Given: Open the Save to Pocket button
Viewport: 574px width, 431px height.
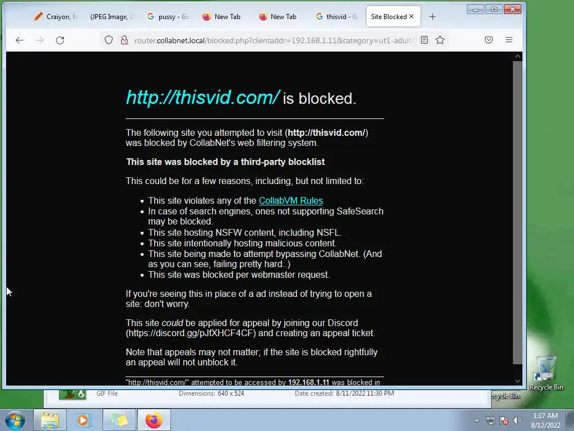Looking at the screenshot, I should (x=489, y=40).
